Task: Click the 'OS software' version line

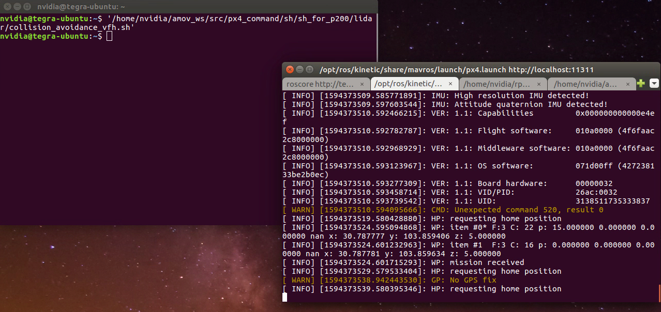Action: coord(469,170)
